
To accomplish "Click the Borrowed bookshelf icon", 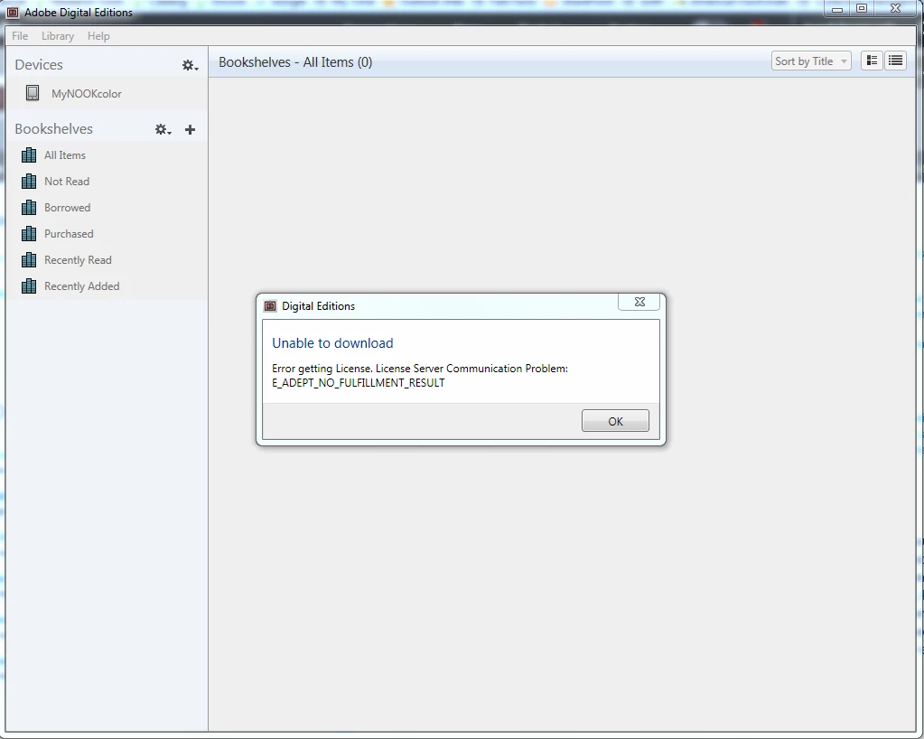I will tap(28, 208).
